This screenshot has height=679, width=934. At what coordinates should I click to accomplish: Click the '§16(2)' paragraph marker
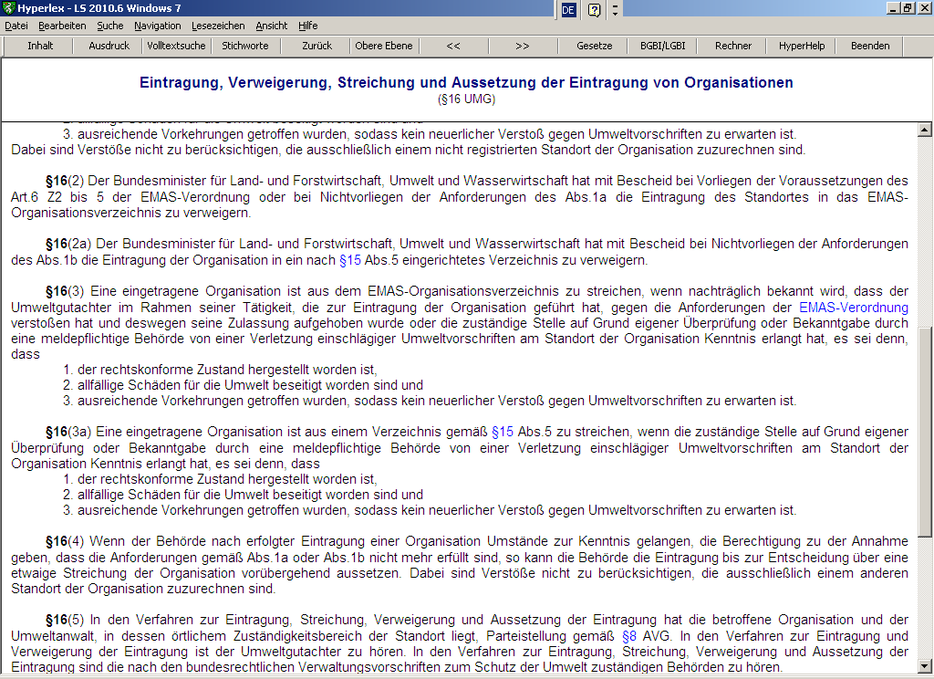[x=65, y=181]
